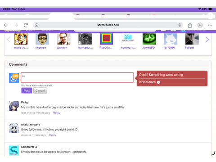This screenshot has width=216, height=162.
Task: Reply to Finigi's comment
Action: [x=57, y=112]
